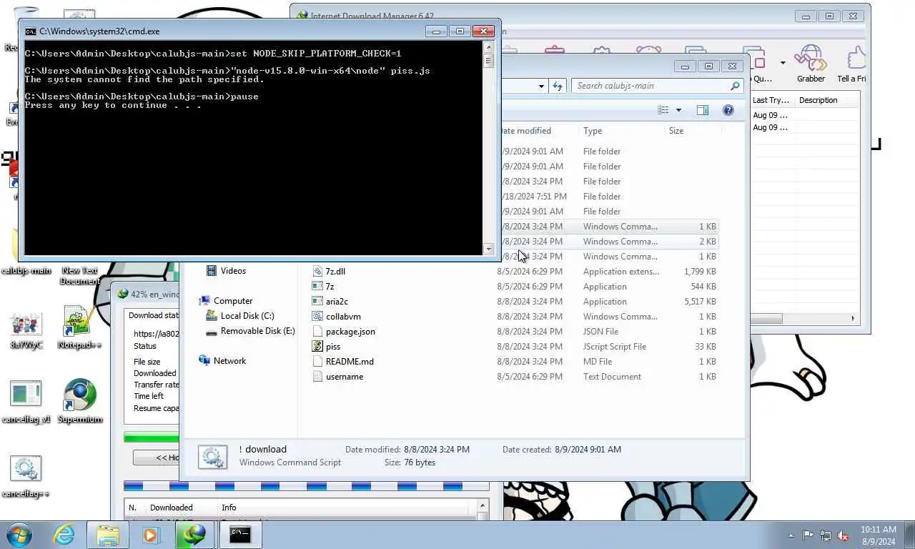Select the cancelfag++ desktop script icon
The width and height of the screenshot is (915, 549).
coord(26,476)
